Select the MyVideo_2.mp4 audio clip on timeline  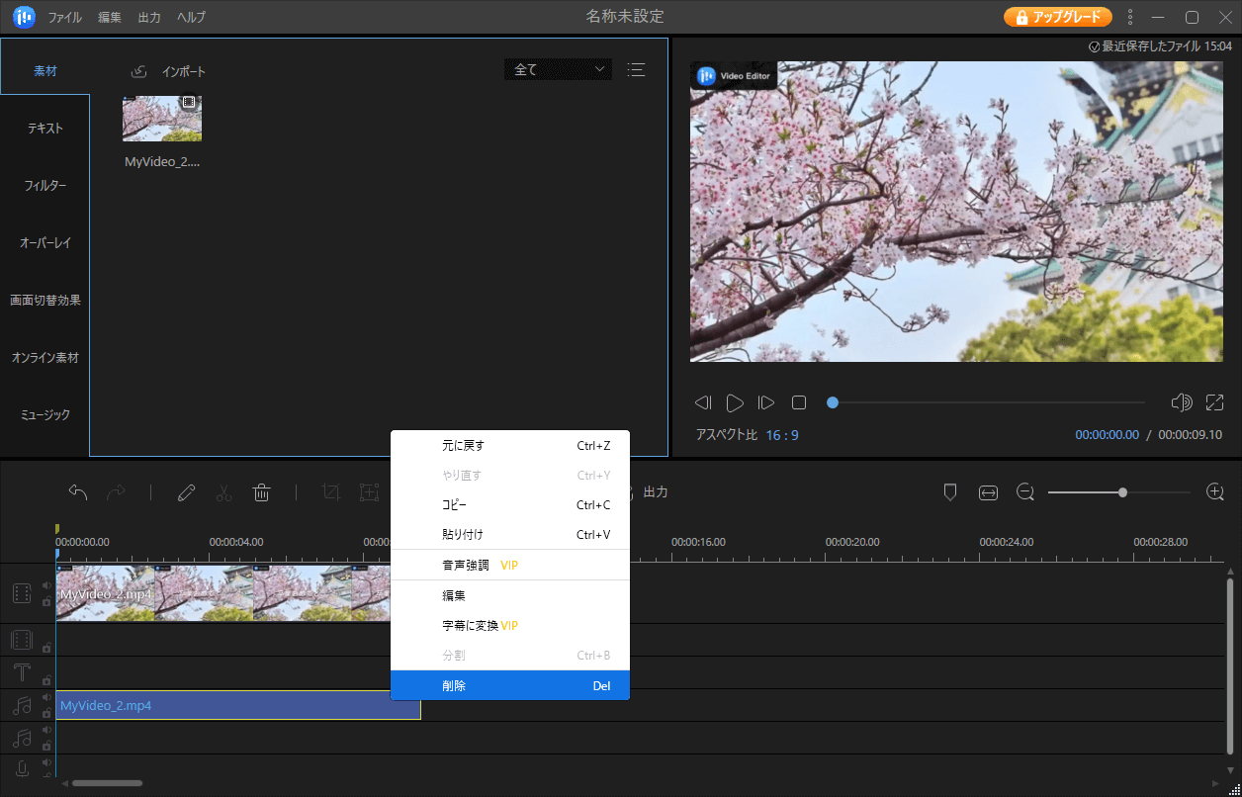pos(238,705)
